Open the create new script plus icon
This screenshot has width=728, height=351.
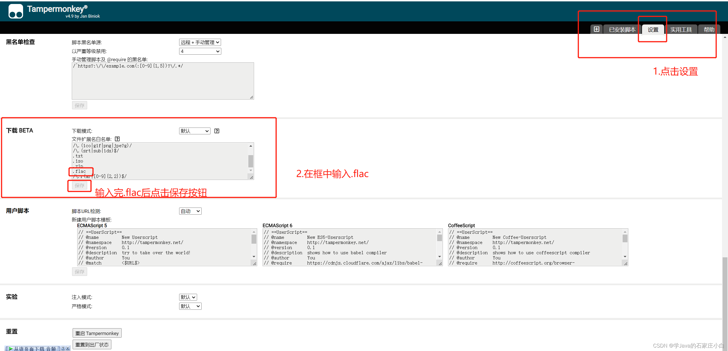coord(596,29)
